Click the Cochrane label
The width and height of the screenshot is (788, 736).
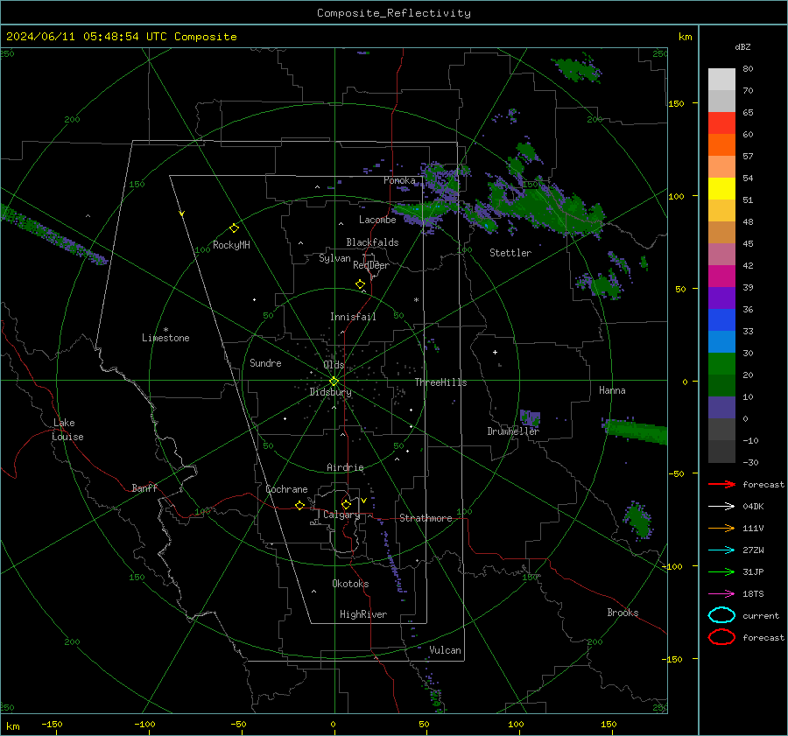(x=286, y=489)
